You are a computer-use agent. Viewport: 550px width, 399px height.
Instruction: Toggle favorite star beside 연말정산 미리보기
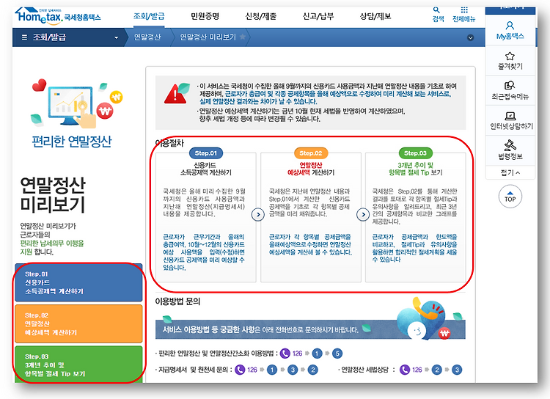point(243,37)
